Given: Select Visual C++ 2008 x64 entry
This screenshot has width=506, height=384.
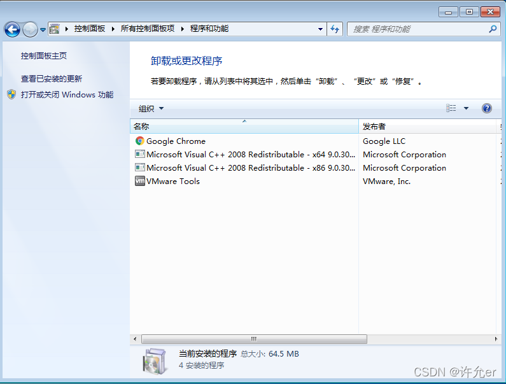Looking at the screenshot, I should pyautogui.click(x=244, y=155).
